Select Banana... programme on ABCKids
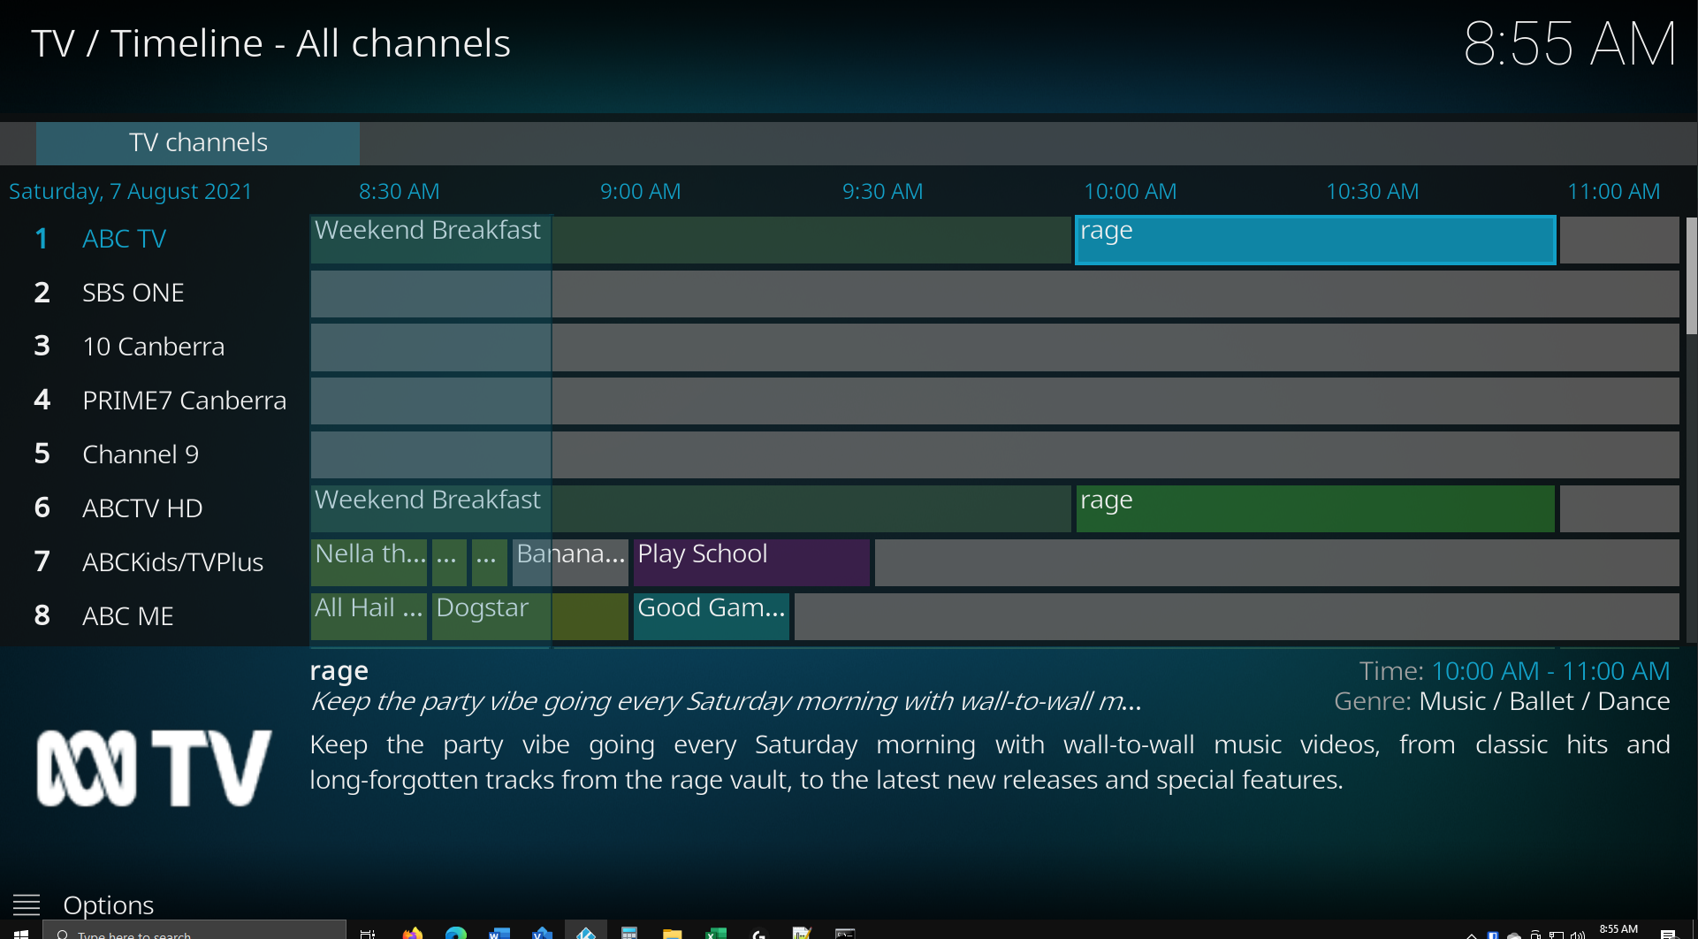 pos(570,562)
